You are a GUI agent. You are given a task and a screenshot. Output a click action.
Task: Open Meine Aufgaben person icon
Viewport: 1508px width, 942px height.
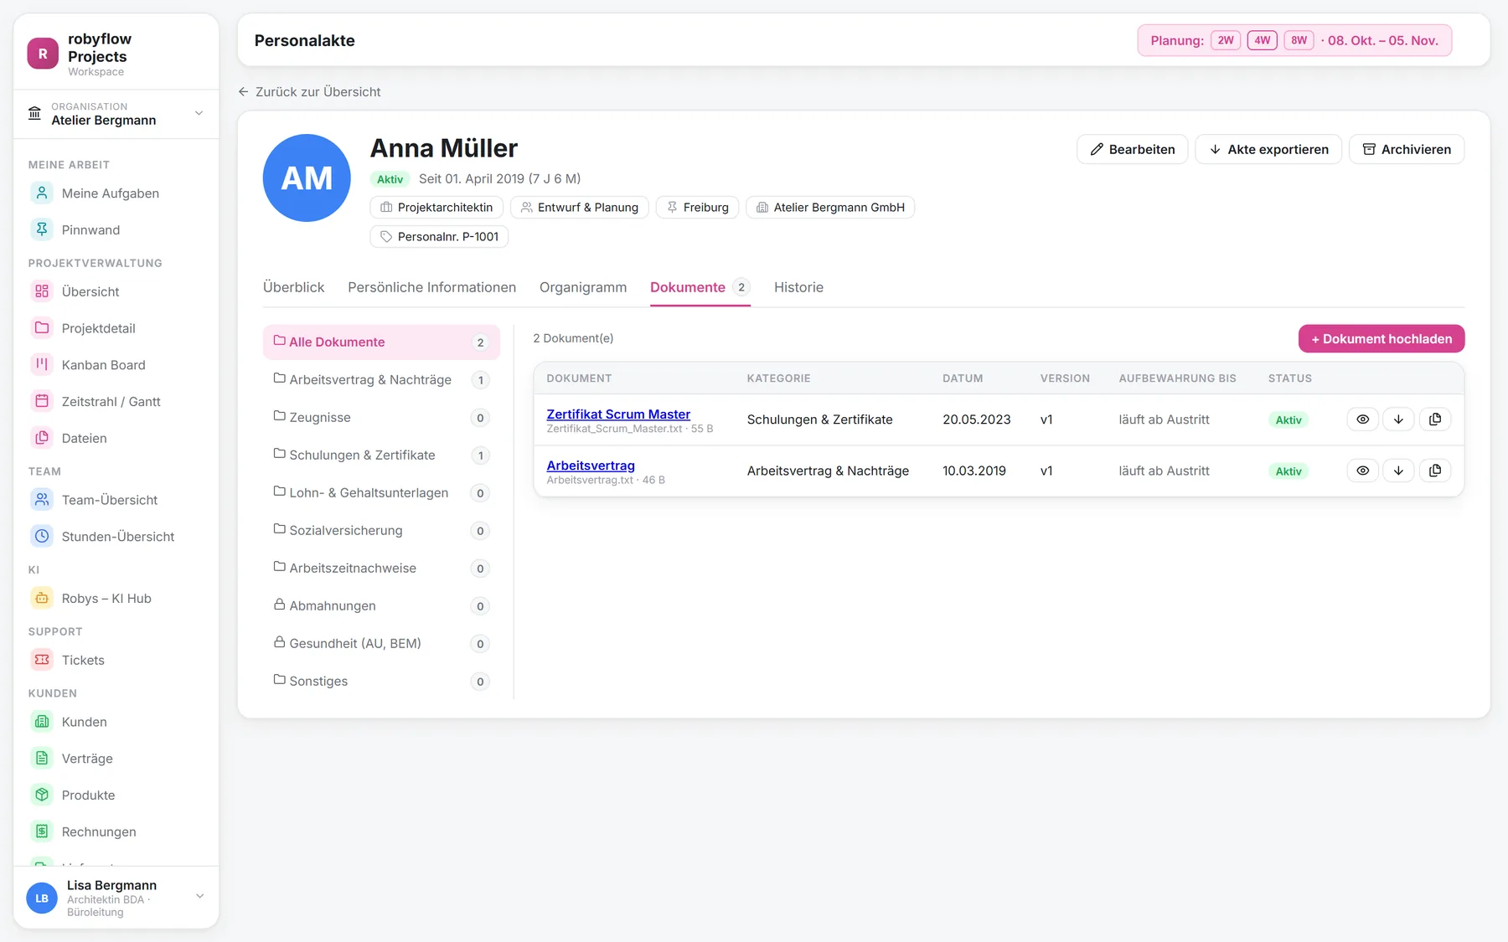point(42,193)
